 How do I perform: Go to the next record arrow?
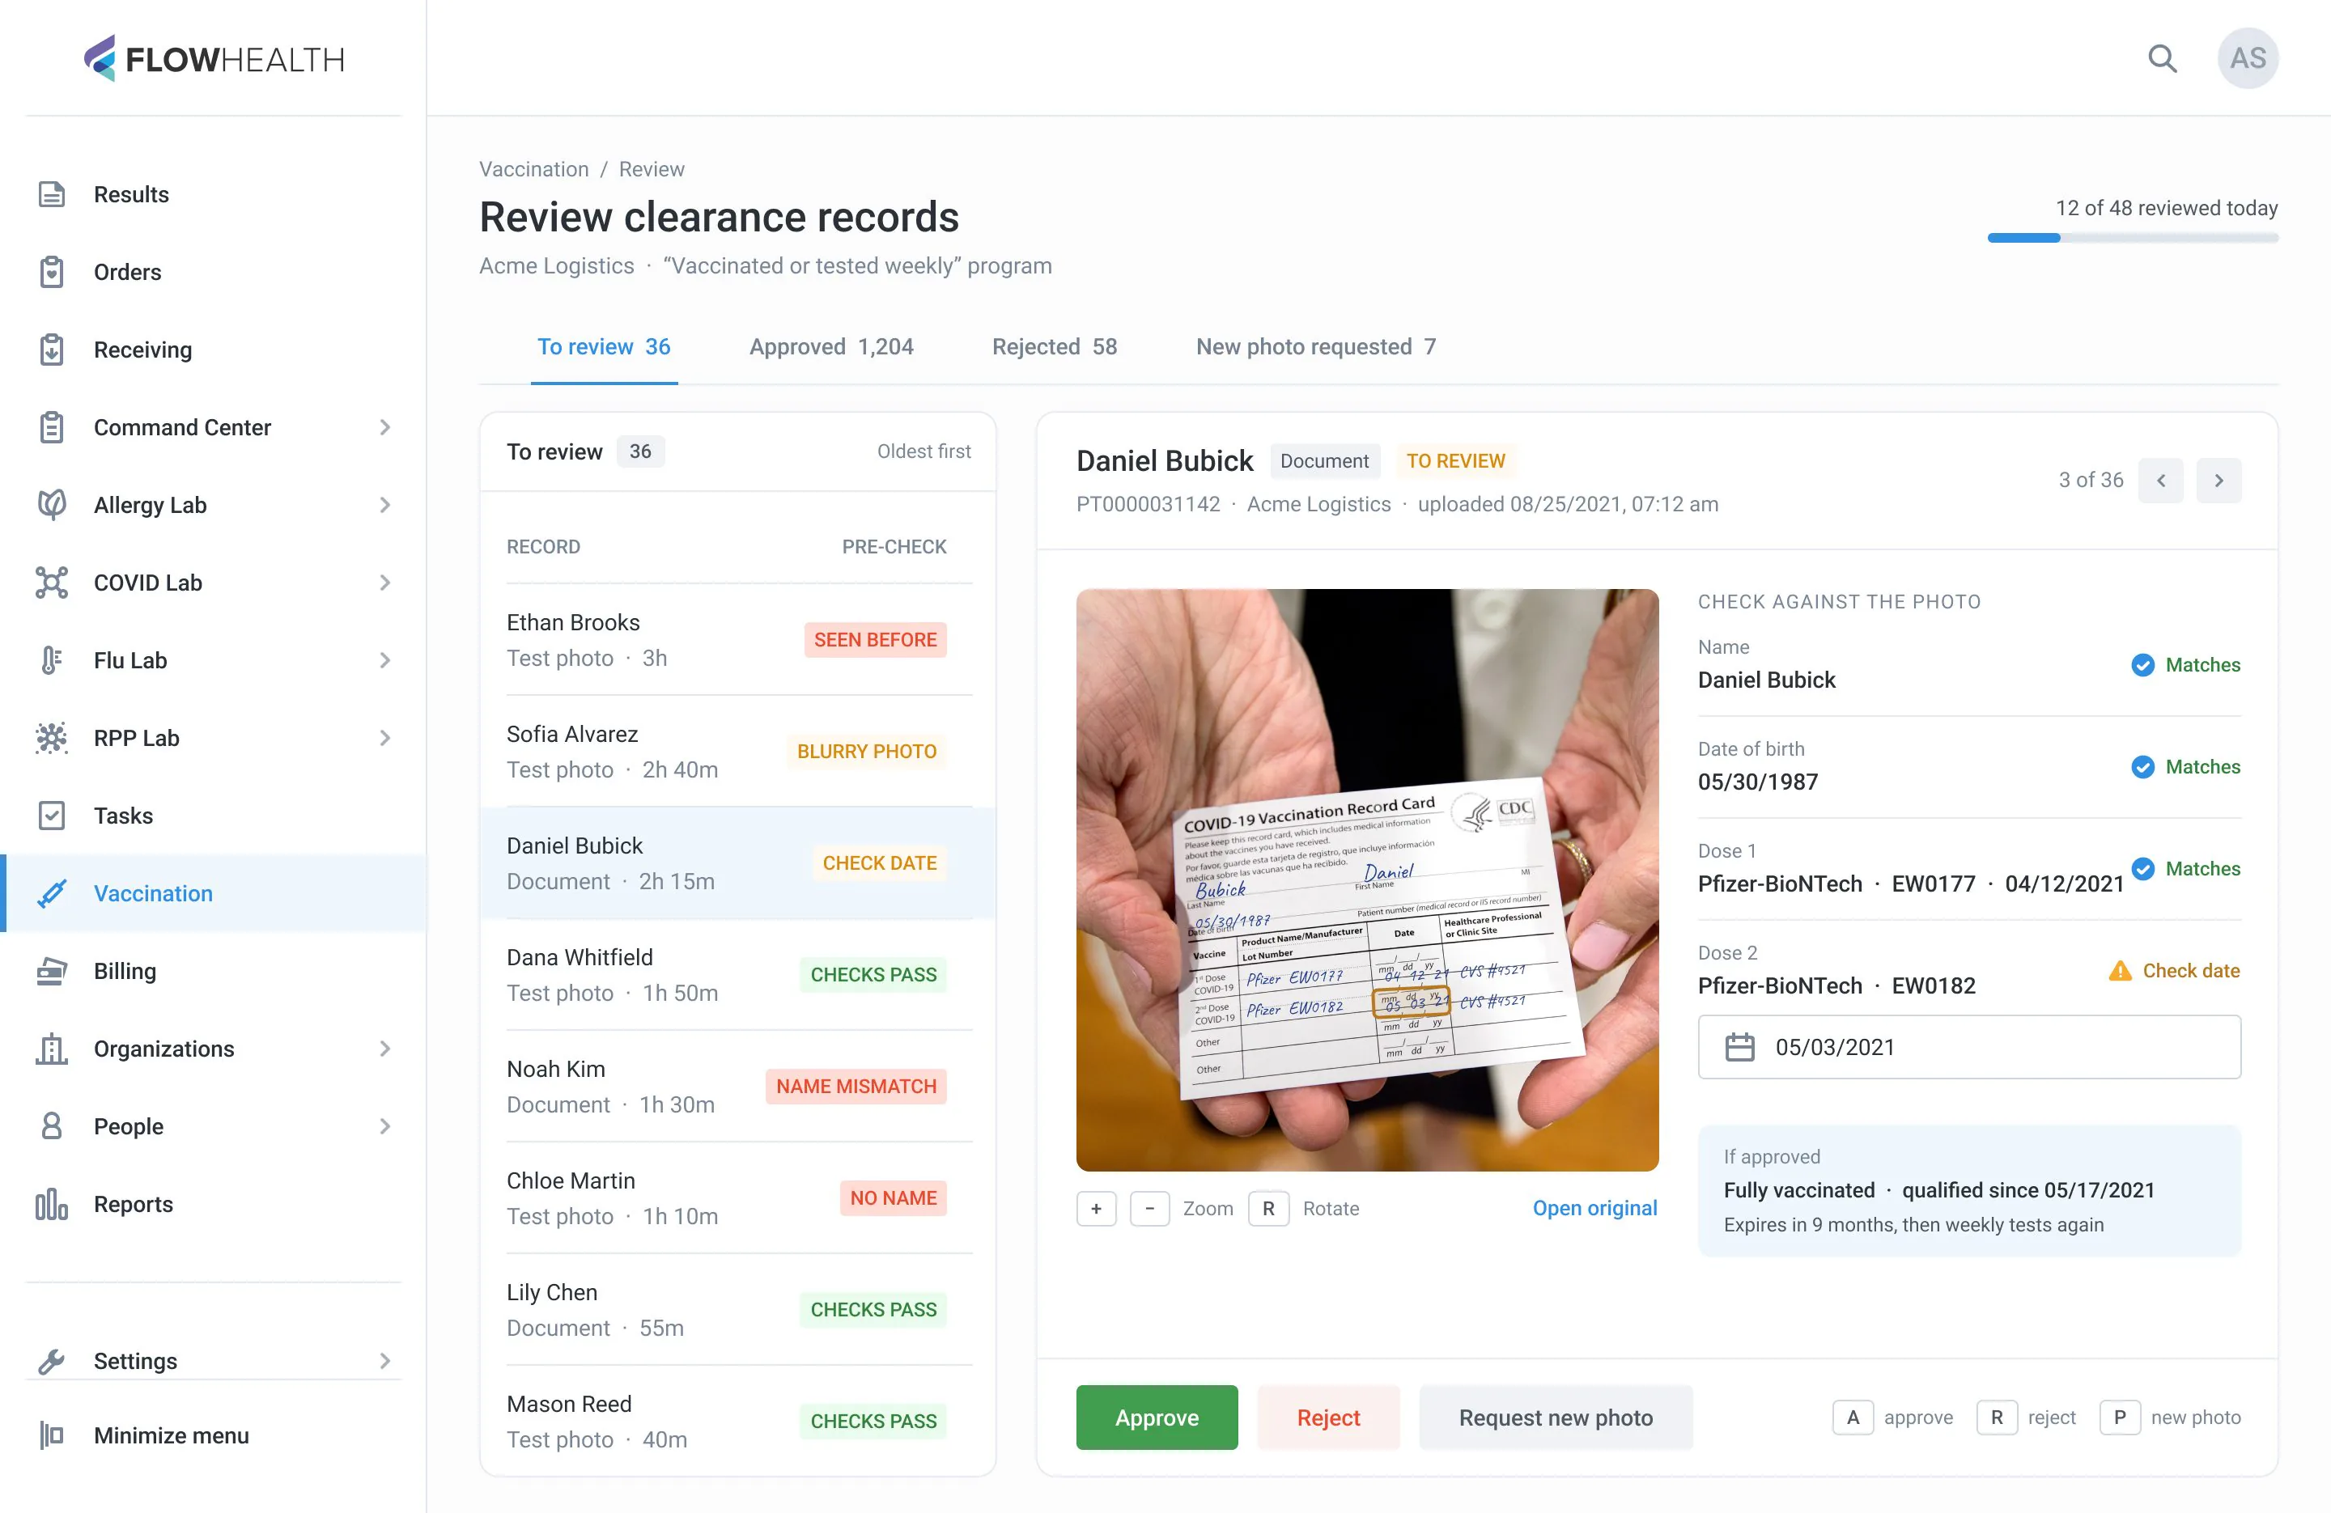tap(2218, 480)
